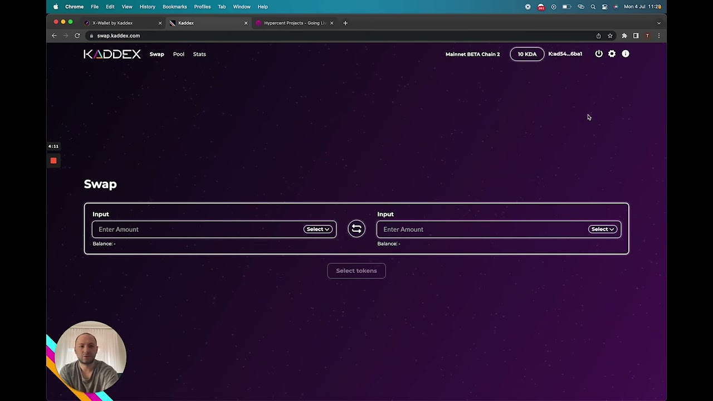The height and width of the screenshot is (401, 713).
Task: Click the Mon 4 Jul clock
Action: click(642, 7)
